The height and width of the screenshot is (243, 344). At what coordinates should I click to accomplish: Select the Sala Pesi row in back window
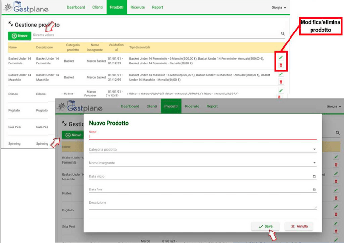tap(28, 127)
